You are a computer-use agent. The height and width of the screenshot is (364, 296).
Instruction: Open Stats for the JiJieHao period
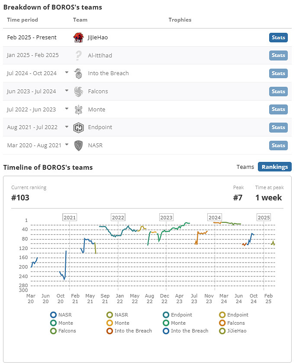(278, 38)
